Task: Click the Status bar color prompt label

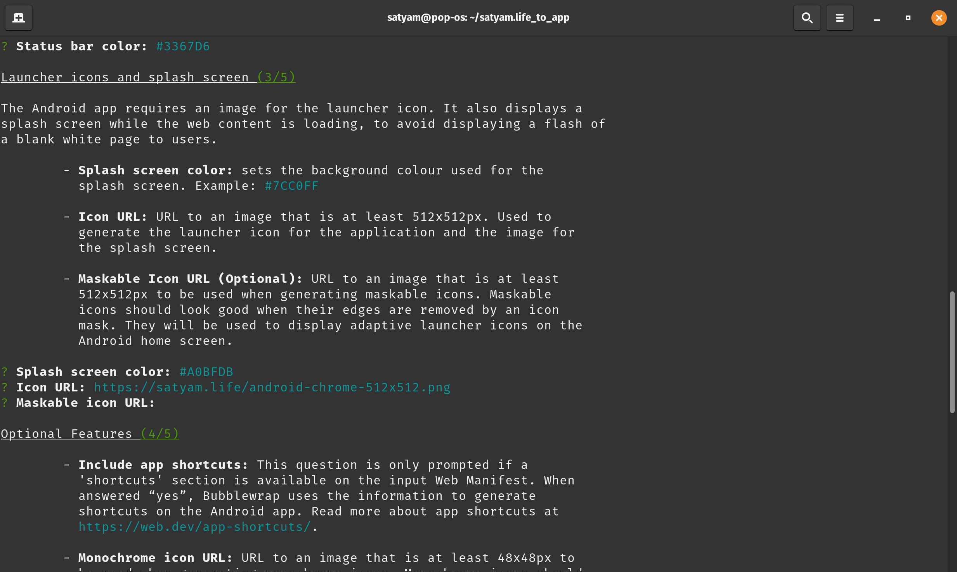Action: point(82,47)
